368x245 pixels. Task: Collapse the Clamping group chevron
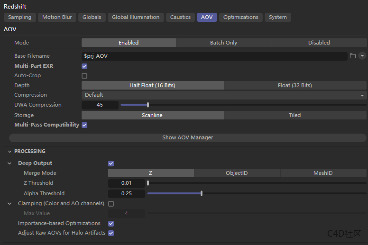coord(10,204)
